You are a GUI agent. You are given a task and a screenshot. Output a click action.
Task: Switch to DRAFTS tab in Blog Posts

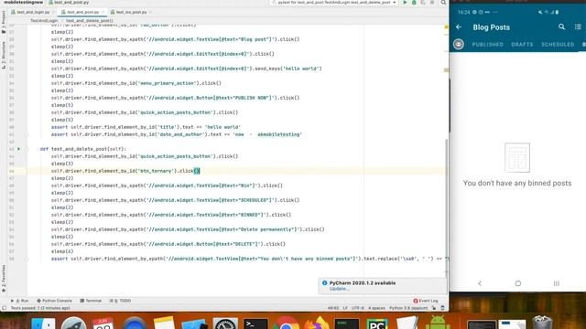(522, 45)
